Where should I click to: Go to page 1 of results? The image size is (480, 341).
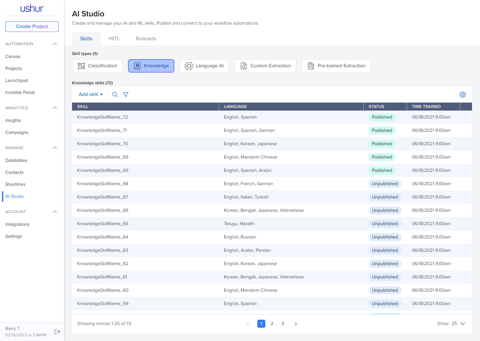coord(261,324)
